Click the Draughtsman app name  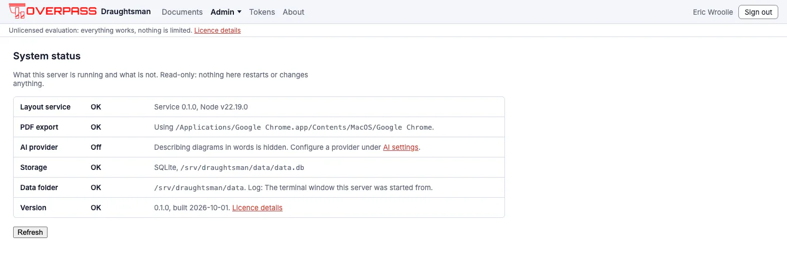click(126, 11)
